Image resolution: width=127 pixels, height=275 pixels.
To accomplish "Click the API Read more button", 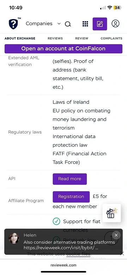I will click(70, 179).
